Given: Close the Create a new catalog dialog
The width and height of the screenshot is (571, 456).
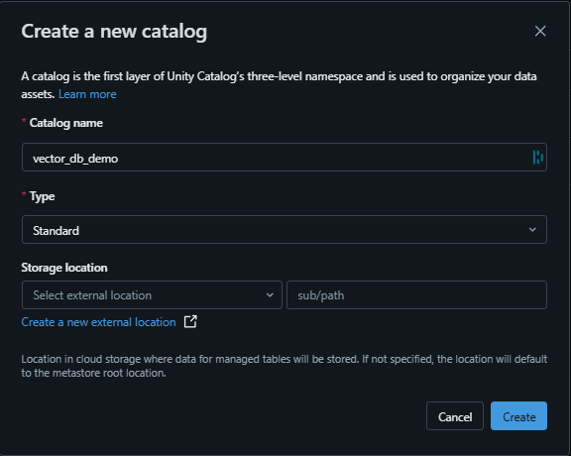Looking at the screenshot, I should coord(540,31).
